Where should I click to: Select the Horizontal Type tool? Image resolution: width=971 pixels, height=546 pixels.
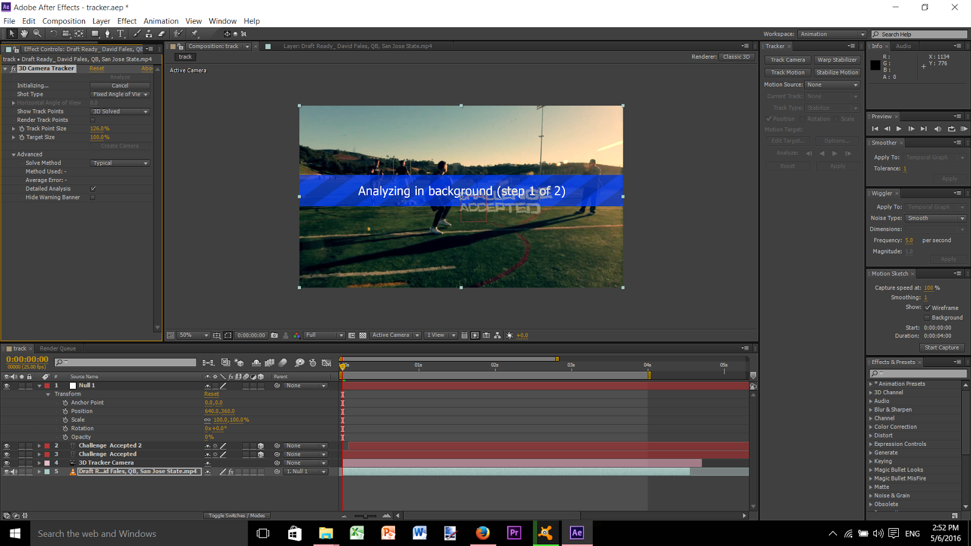click(x=121, y=34)
